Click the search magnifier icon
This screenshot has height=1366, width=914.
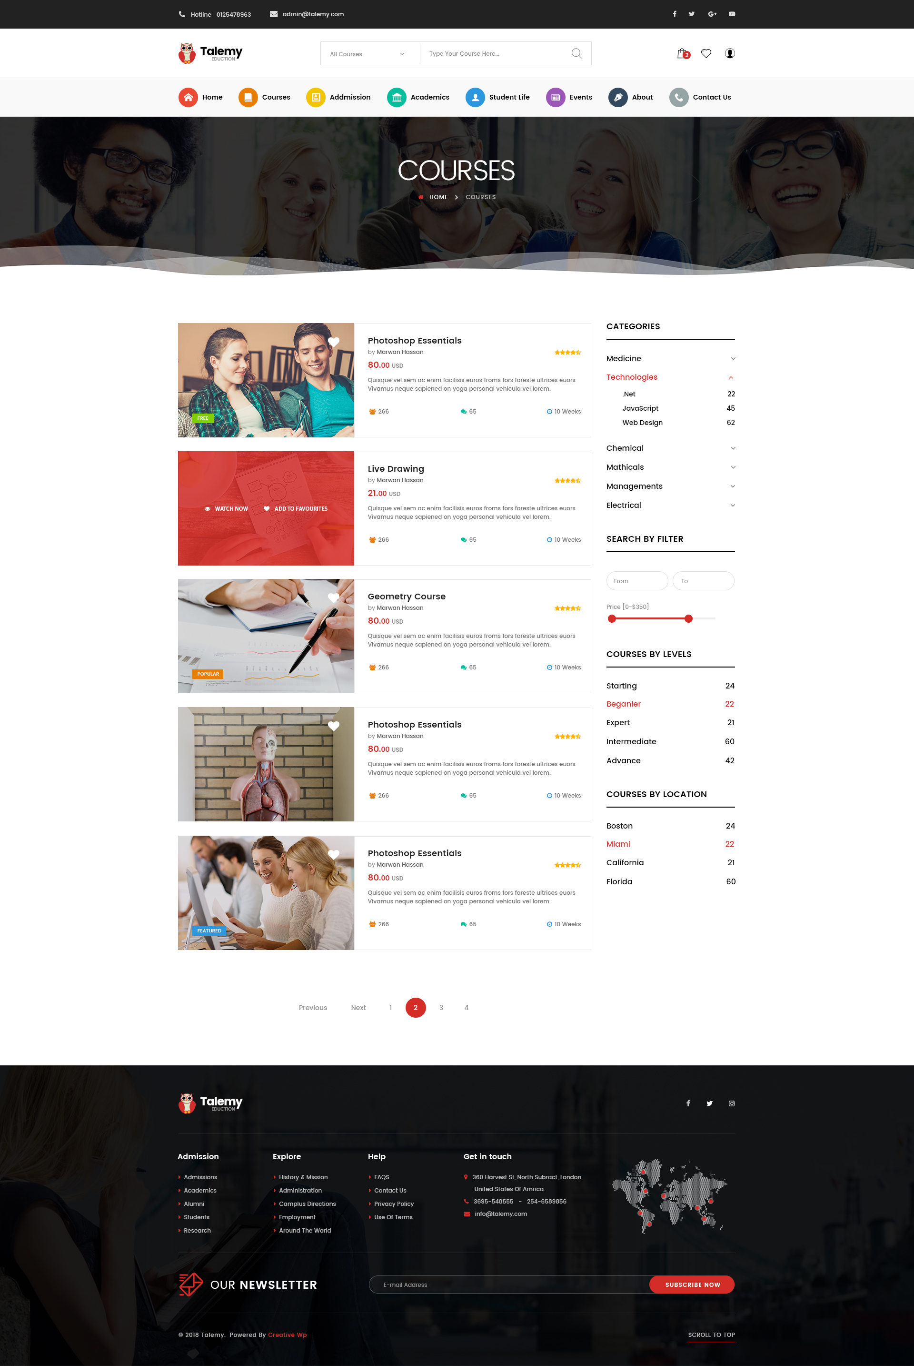click(x=576, y=54)
